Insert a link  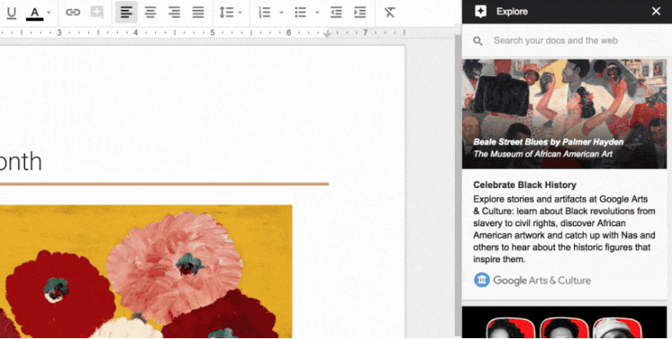click(73, 12)
